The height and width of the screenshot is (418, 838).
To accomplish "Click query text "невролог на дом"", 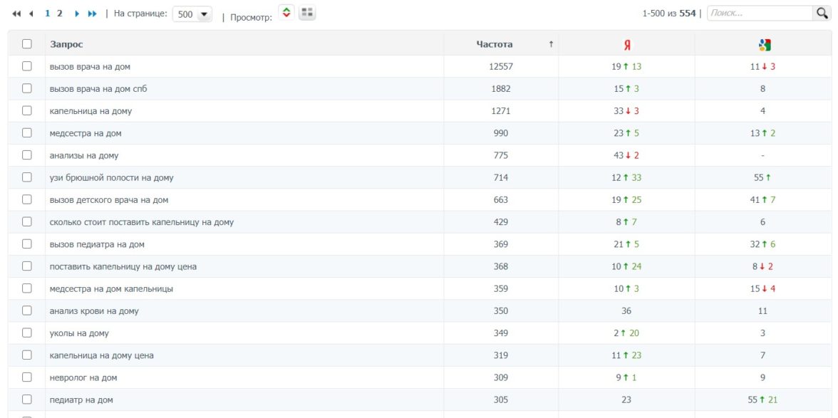I will click(83, 377).
